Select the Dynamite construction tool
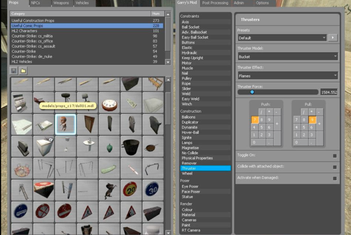This screenshot has width=351, height=235. pos(205,127)
